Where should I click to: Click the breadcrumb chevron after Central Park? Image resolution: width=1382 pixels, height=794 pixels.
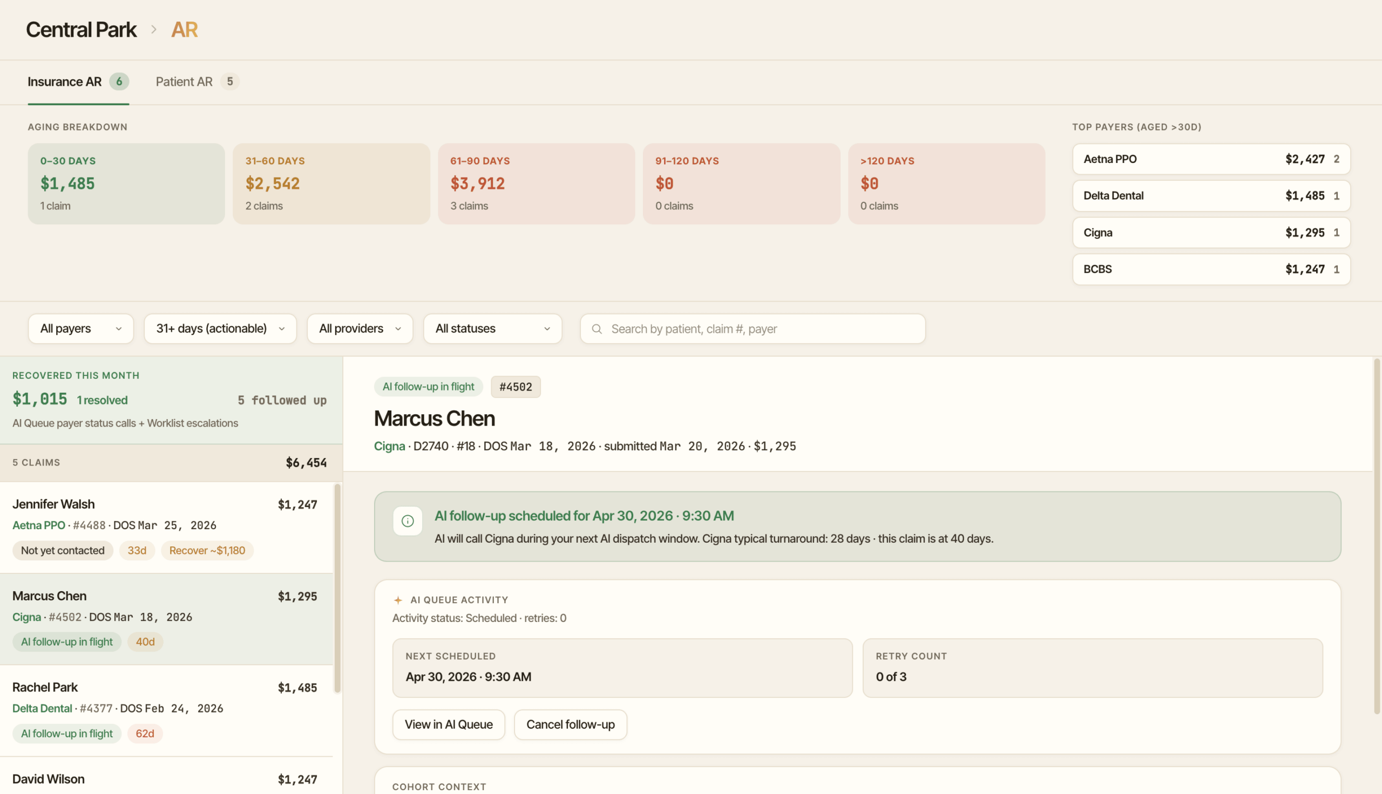(x=154, y=30)
